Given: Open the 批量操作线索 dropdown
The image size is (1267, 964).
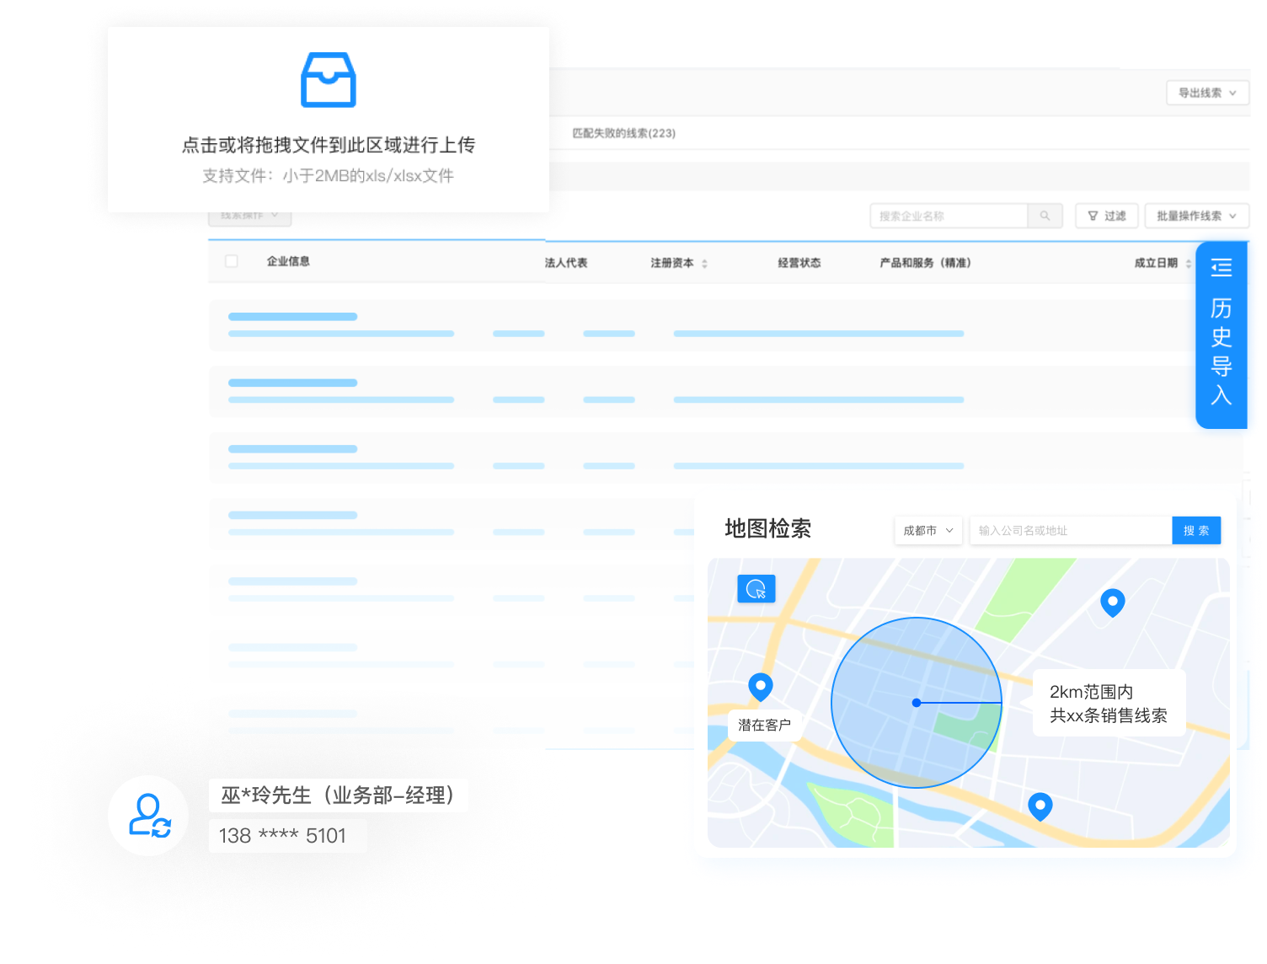Looking at the screenshot, I should (x=1196, y=216).
